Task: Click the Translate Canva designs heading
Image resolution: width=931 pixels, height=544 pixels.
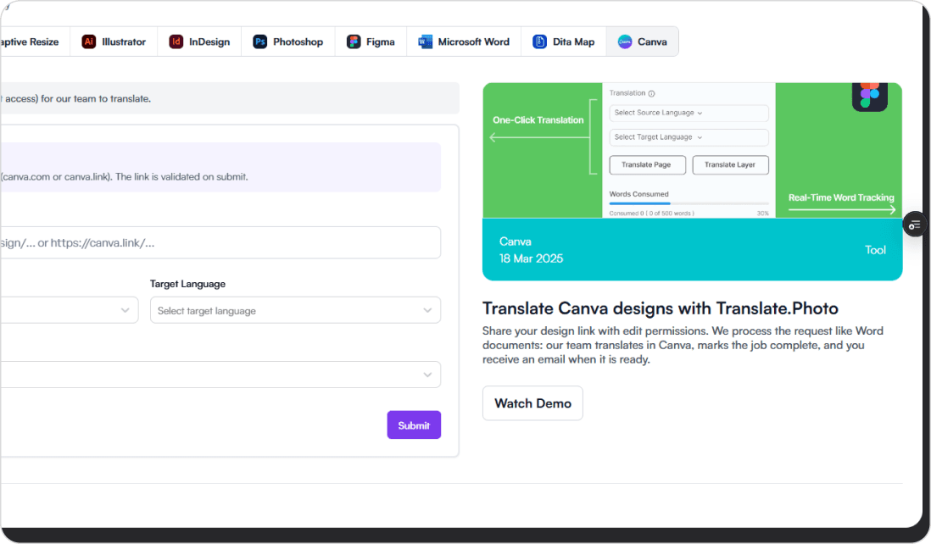Action: [x=661, y=308]
